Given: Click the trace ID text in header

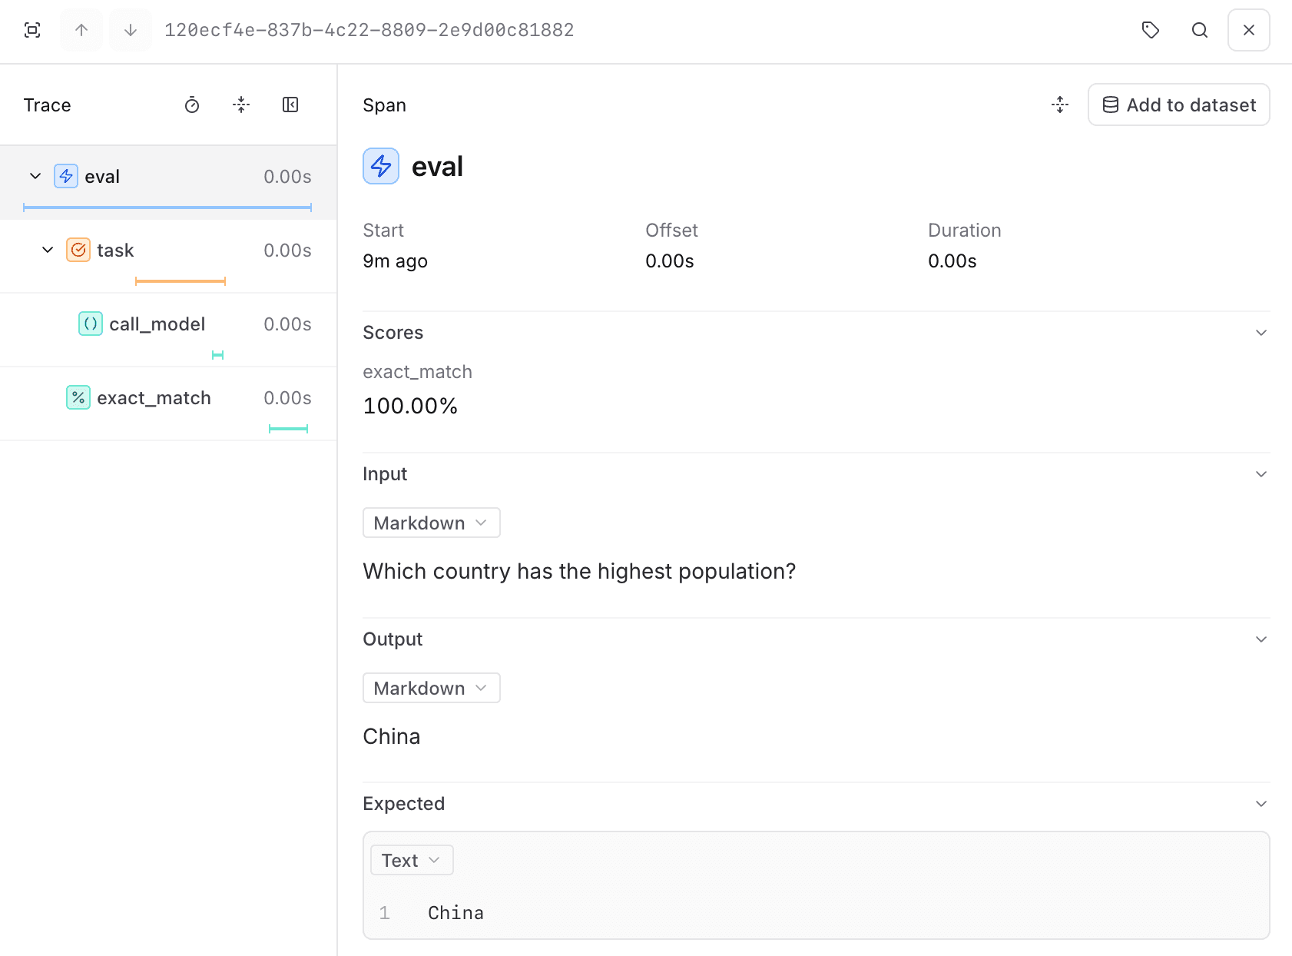Looking at the screenshot, I should click(369, 30).
